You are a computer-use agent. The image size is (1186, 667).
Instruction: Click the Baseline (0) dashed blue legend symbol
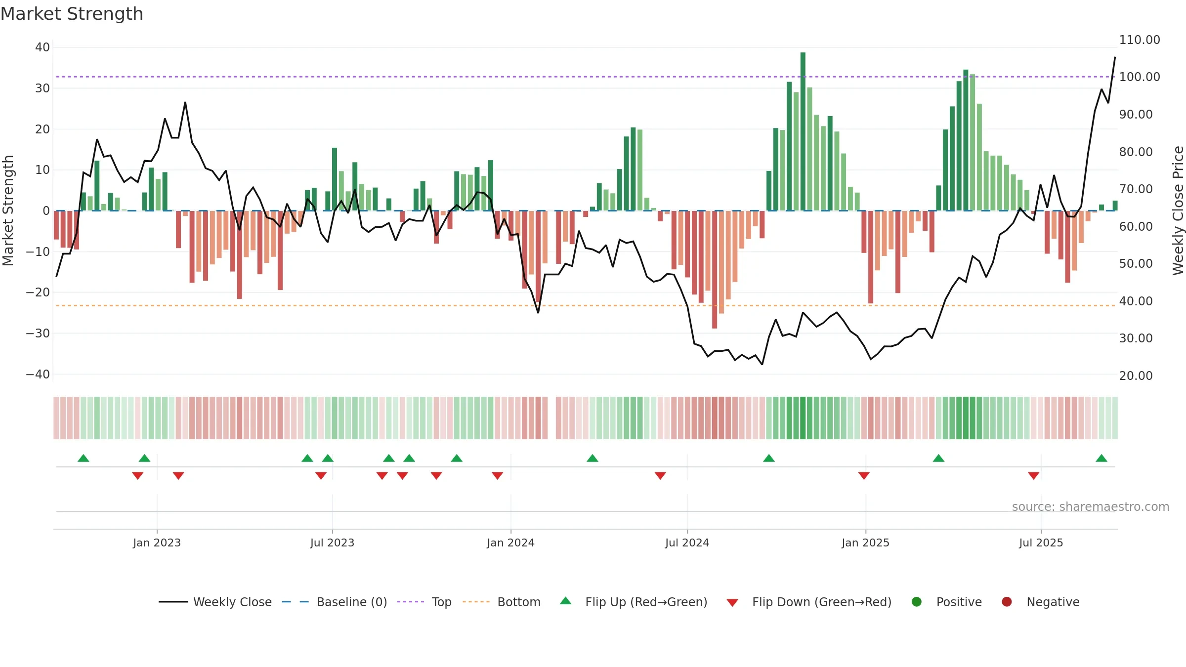(295, 602)
